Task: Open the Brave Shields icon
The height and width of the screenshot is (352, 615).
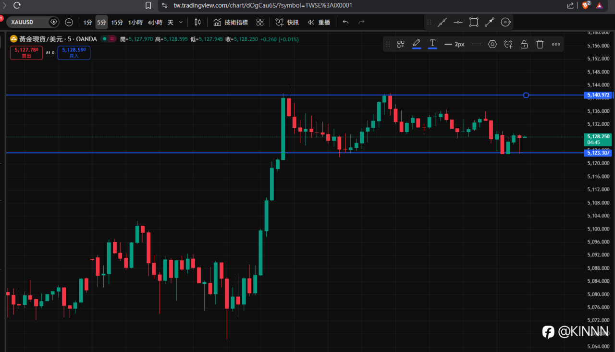Action: 586,5
